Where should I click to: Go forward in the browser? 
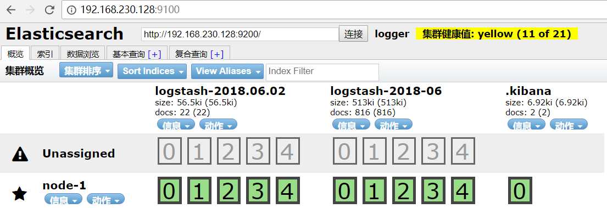(x=30, y=10)
